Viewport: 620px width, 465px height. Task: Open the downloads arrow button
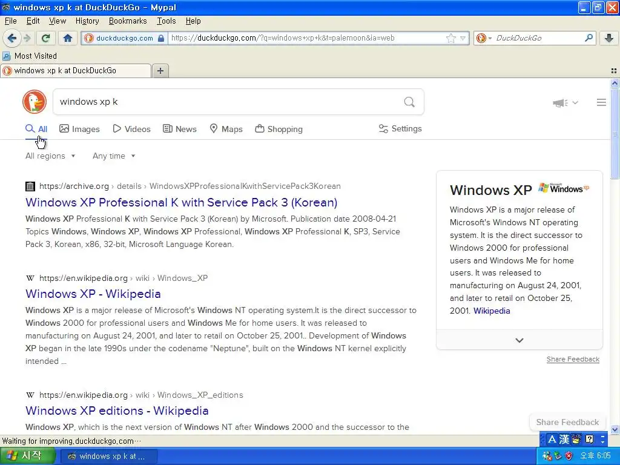pyautogui.click(x=609, y=38)
